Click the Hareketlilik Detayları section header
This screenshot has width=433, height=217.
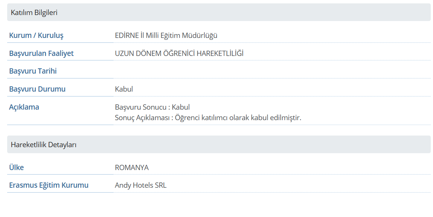click(44, 145)
